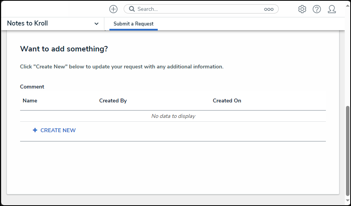Click the 'Want to add something?' heading
This screenshot has width=351, height=206.
coord(64,49)
